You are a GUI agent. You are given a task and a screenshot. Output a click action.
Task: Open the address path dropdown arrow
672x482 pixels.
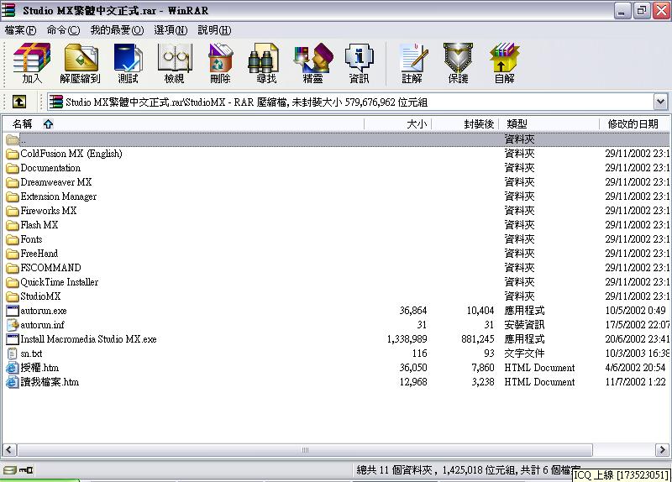[x=660, y=102]
